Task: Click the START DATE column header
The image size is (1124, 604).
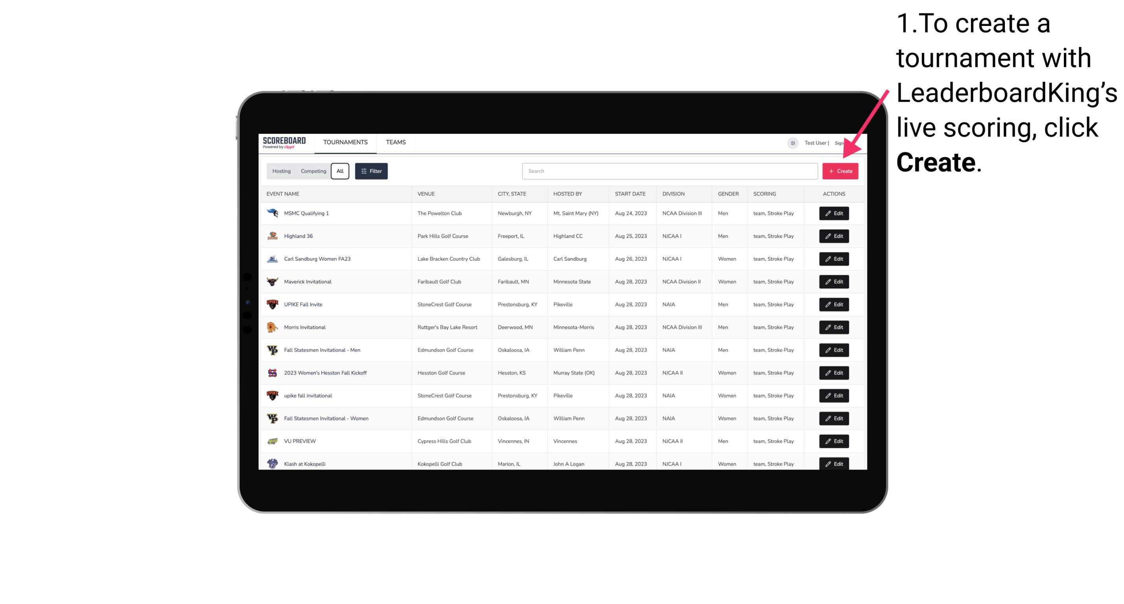Action: [x=629, y=194]
